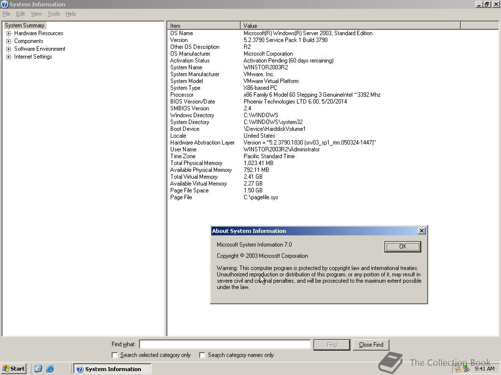Viewport: 501px width, 375px height.
Task: Select System Summary in the tree
Action: coord(24,25)
